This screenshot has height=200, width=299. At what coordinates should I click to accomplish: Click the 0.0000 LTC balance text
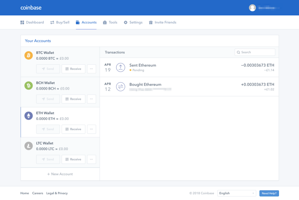pos(45,149)
